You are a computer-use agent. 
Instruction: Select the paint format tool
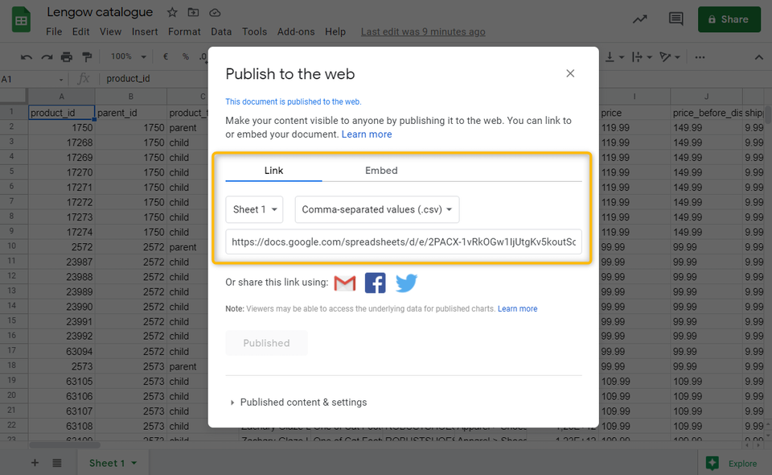[x=87, y=57]
